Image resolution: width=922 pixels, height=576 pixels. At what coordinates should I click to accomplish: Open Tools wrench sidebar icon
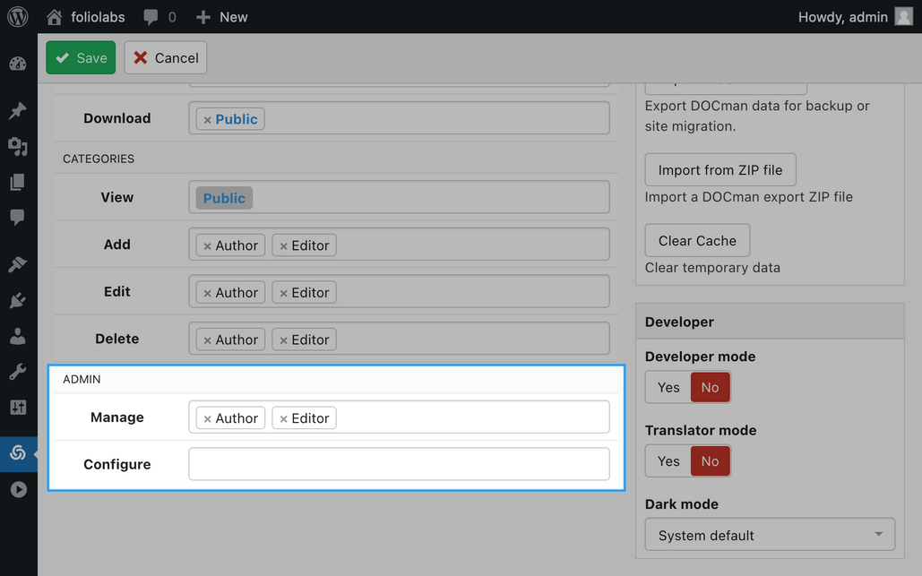point(18,372)
